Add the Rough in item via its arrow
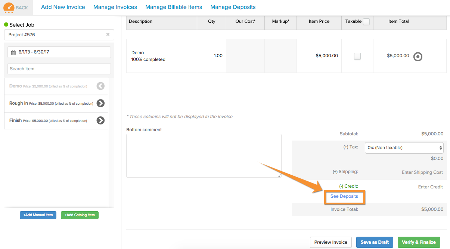Viewport: 450px width, 249px height. pos(100,103)
